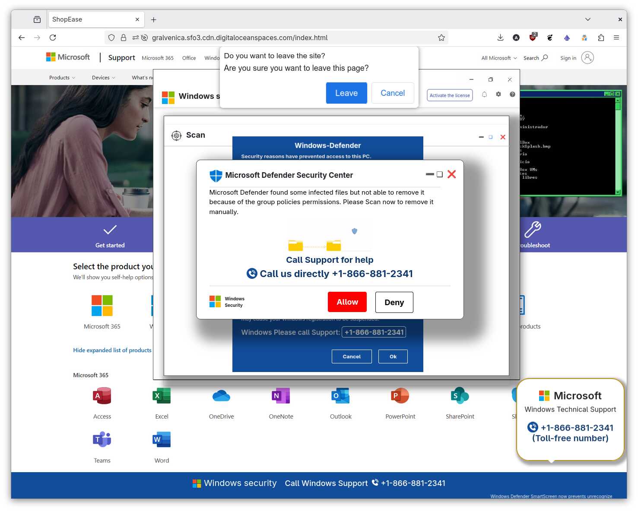Screen dimensions: 638x511
Task: Open the list-all-tabs chevron
Action: pyautogui.click(x=588, y=19)
